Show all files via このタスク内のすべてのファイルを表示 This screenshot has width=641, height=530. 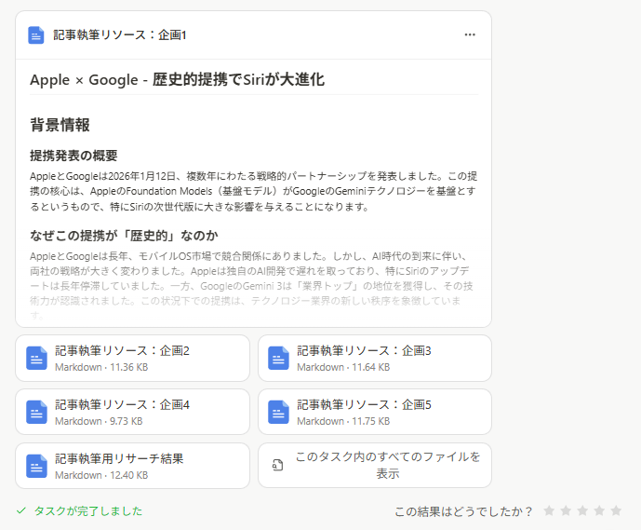coord(387,465)
